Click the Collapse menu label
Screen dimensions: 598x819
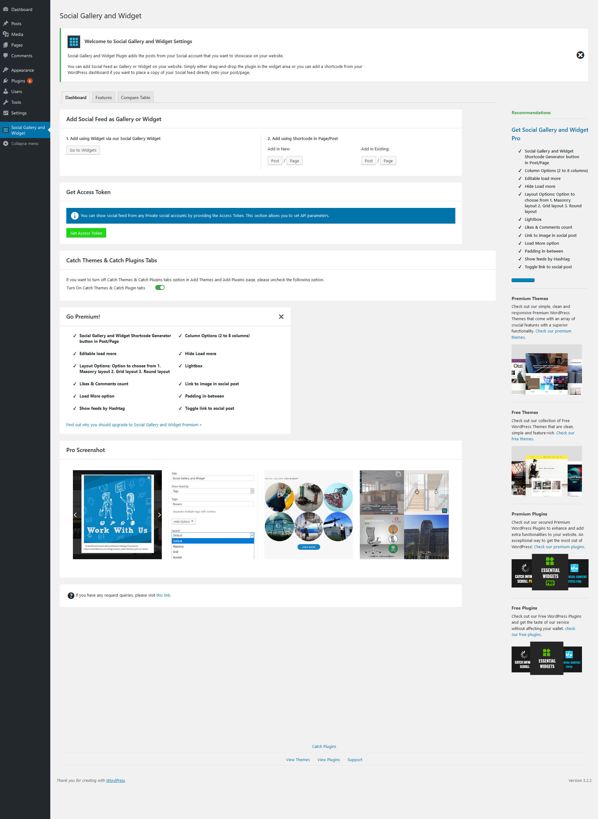coord(25,143)
